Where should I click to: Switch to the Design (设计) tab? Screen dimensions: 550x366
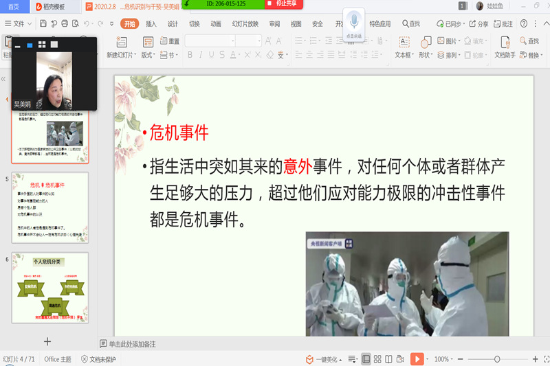pyautogui.click(x=173, y=23)
